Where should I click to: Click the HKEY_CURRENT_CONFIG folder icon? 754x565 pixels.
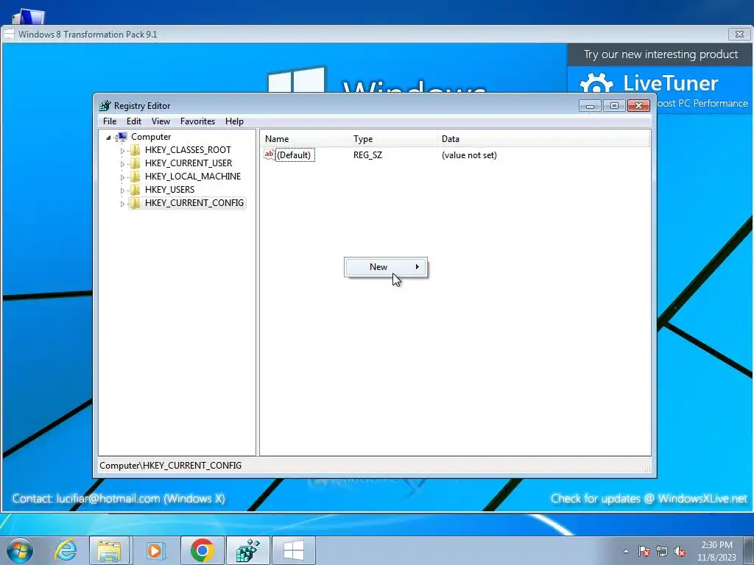coord(135,203)
